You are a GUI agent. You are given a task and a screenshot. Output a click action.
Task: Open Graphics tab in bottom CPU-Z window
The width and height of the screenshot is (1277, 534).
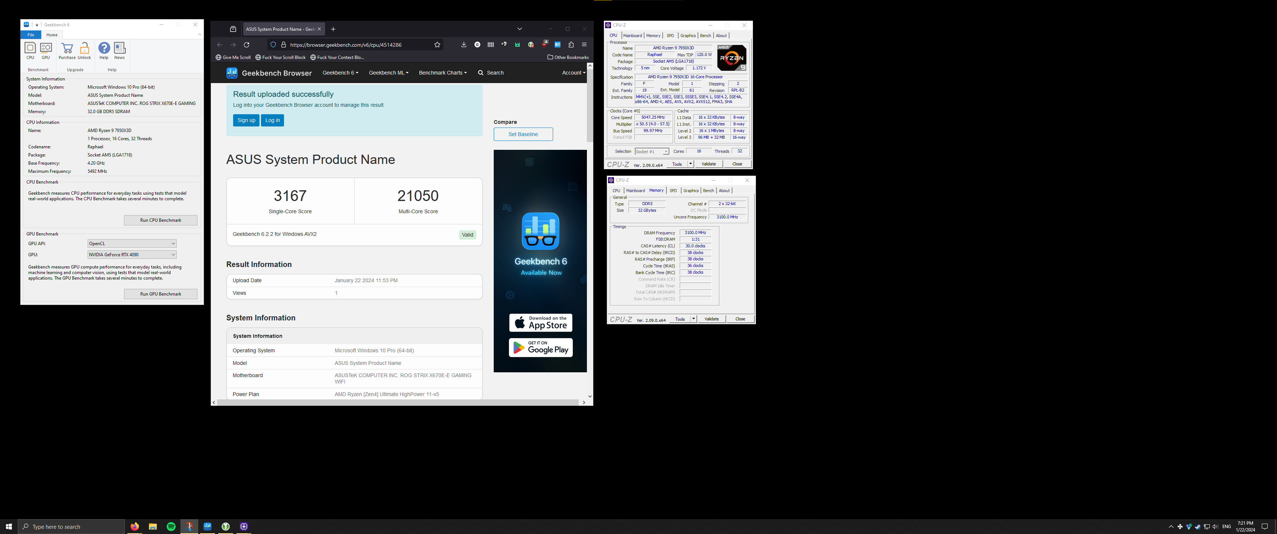690,191
